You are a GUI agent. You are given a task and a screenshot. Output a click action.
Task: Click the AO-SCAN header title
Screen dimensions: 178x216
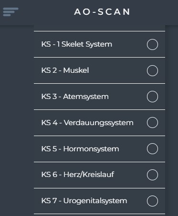click(102, 12)
